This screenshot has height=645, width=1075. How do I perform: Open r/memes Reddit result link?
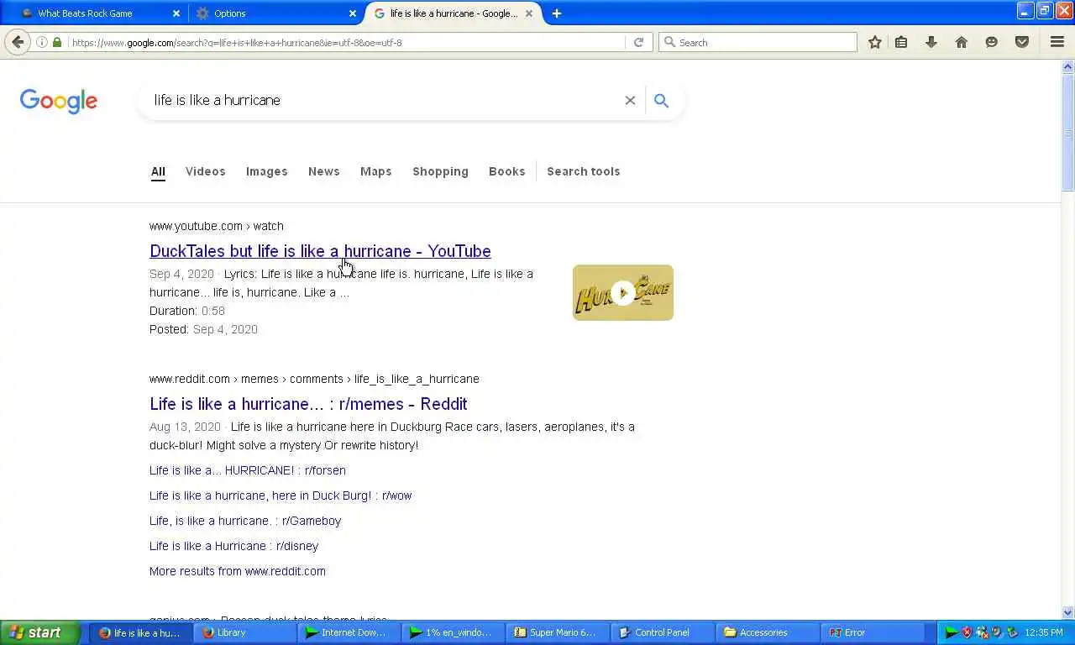point(308,404)
